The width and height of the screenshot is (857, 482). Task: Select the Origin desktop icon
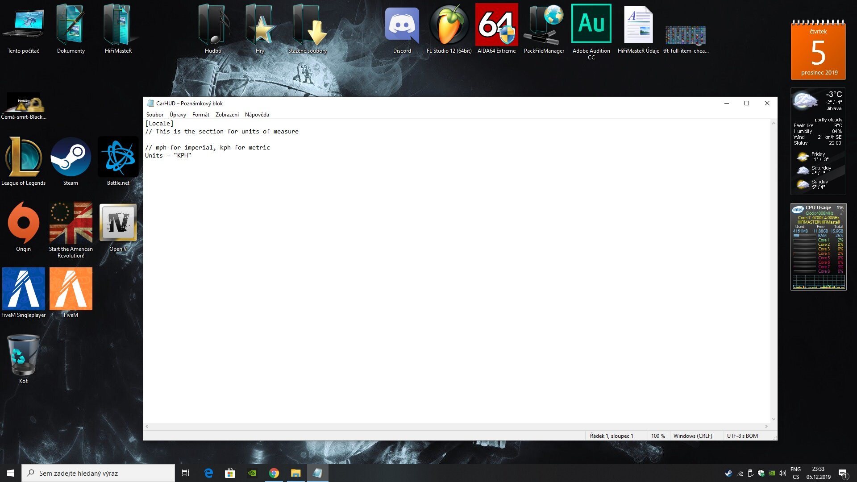(24, 223)
